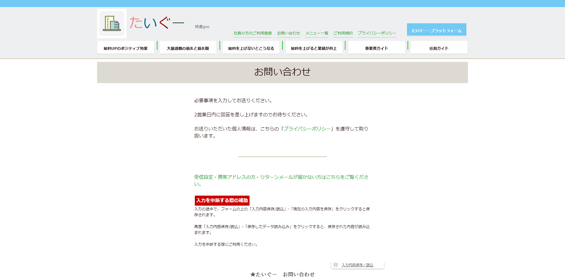Open the 社員ガイド menu tab
This screenshot has height=279, width=565.
(x=439, y=48)
